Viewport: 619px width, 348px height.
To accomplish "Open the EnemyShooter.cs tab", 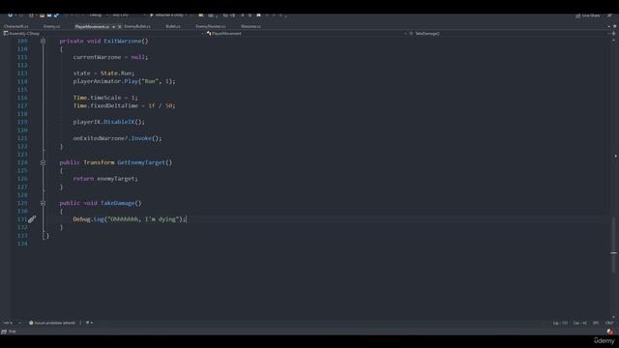I will coord(211,26).
